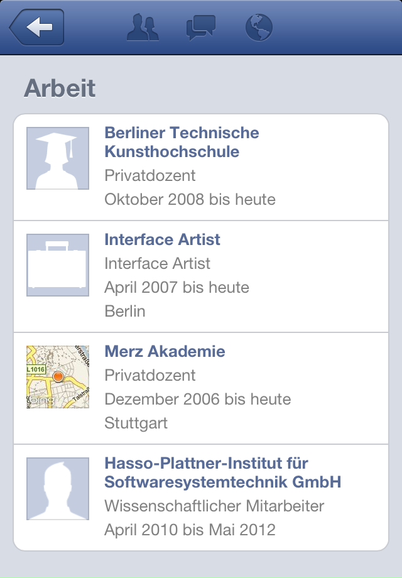Screen dimensions: 402x578
Task: Open the Interface Artist title link
Action: click(x=162, y=239)
